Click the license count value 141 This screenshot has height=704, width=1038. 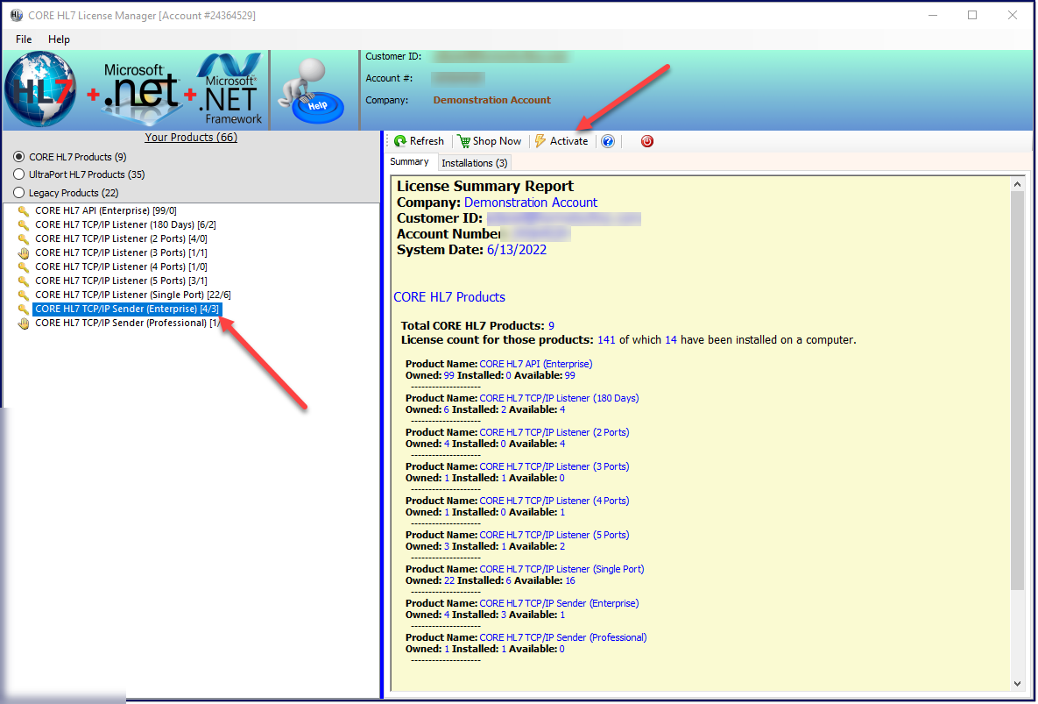606,340
